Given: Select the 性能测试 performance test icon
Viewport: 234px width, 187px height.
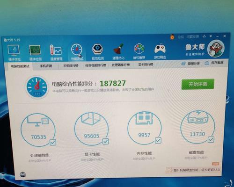Looking at the screenshot, I should click(x=77, y=52).
